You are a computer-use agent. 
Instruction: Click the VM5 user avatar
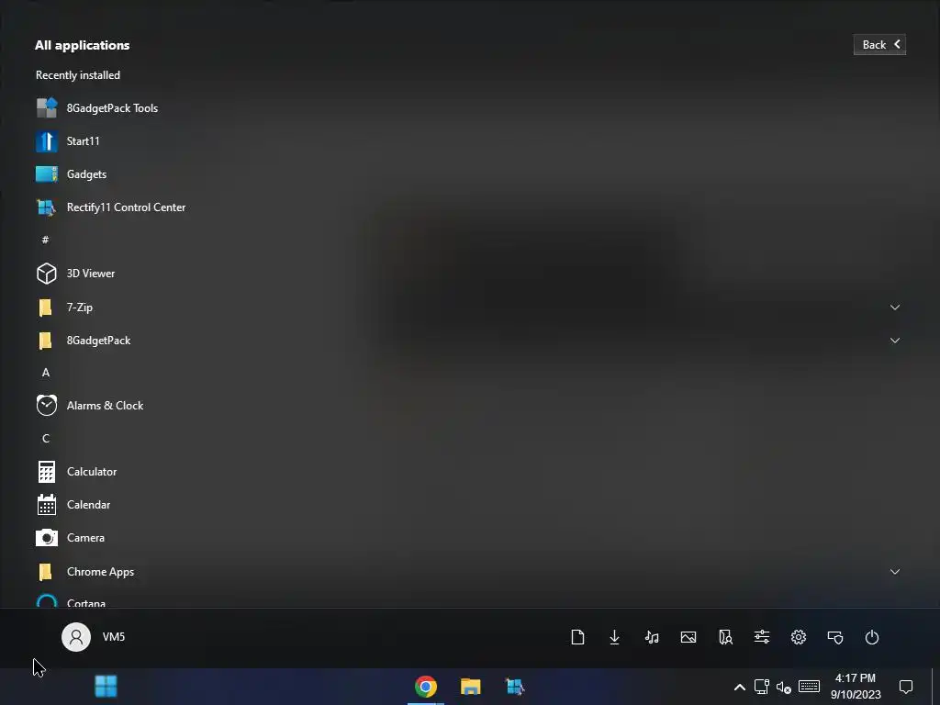76,637
